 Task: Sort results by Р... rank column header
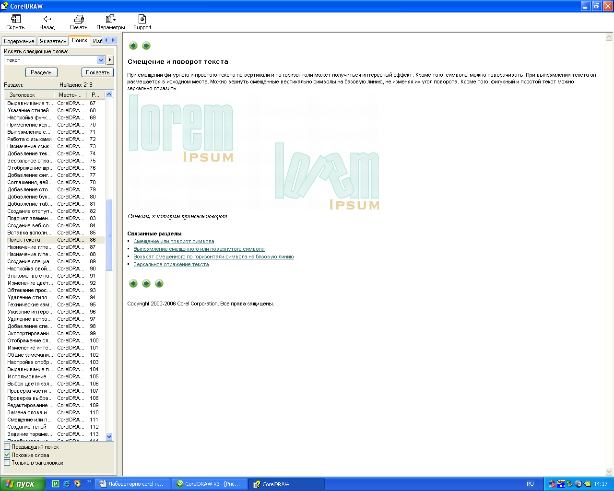[x=95, y=94]
